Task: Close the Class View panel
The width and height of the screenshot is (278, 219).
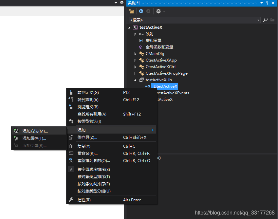Action: pos(273,3)
